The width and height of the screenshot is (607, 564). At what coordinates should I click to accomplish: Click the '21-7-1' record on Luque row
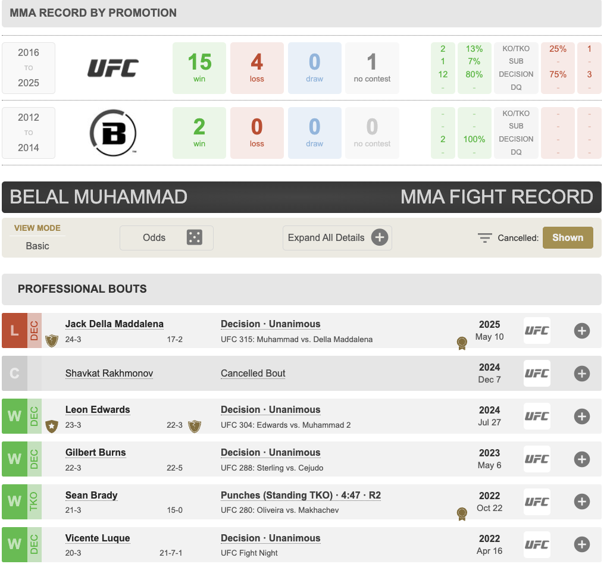click(171, 553)
